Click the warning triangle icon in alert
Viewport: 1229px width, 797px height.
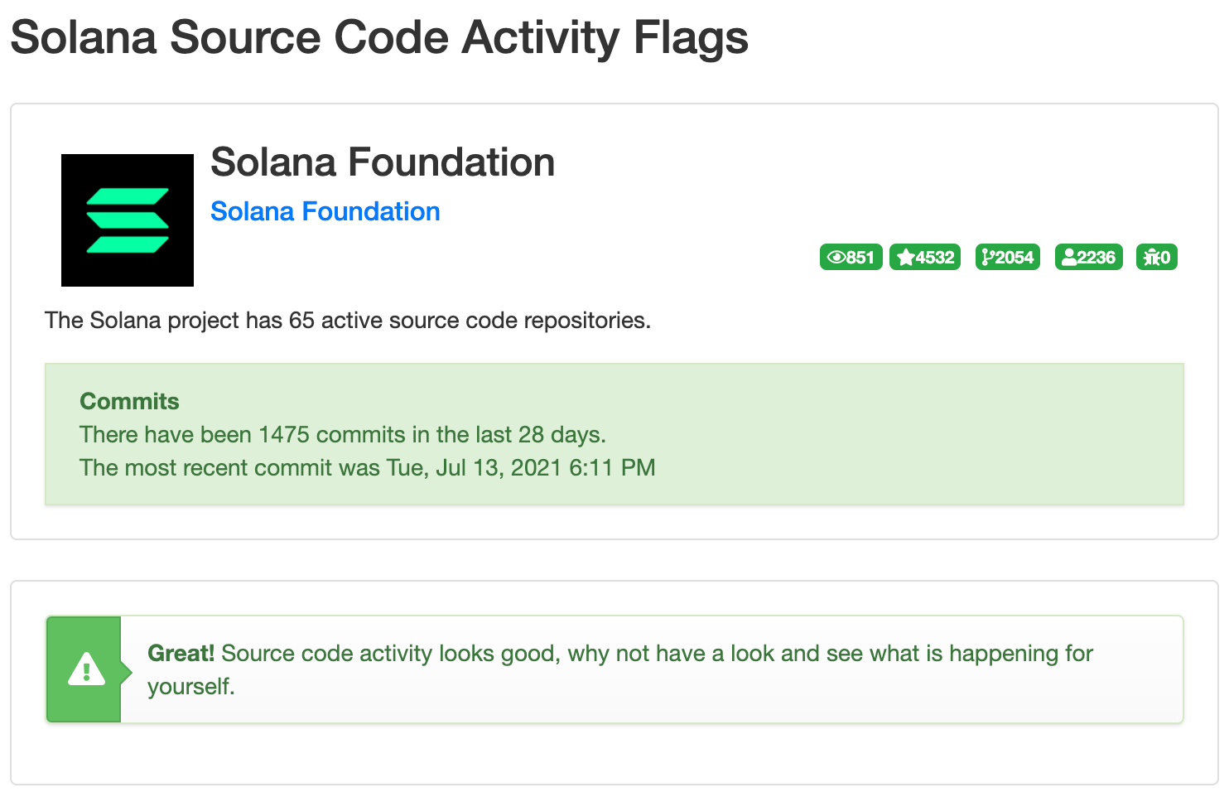tap(86, 669)
